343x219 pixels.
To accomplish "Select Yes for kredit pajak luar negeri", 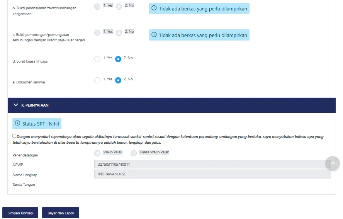I will point(97,33).
